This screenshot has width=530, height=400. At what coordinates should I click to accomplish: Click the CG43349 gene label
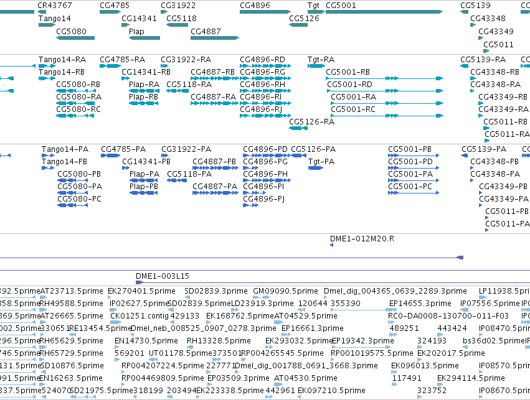[496, 31]
